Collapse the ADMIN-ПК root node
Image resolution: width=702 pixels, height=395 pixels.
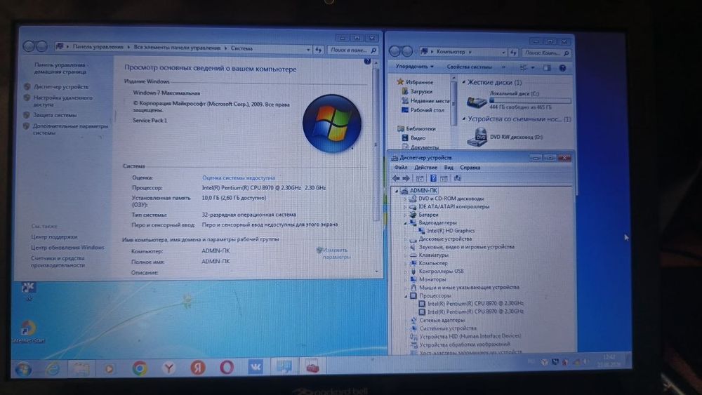click(397, 191)
